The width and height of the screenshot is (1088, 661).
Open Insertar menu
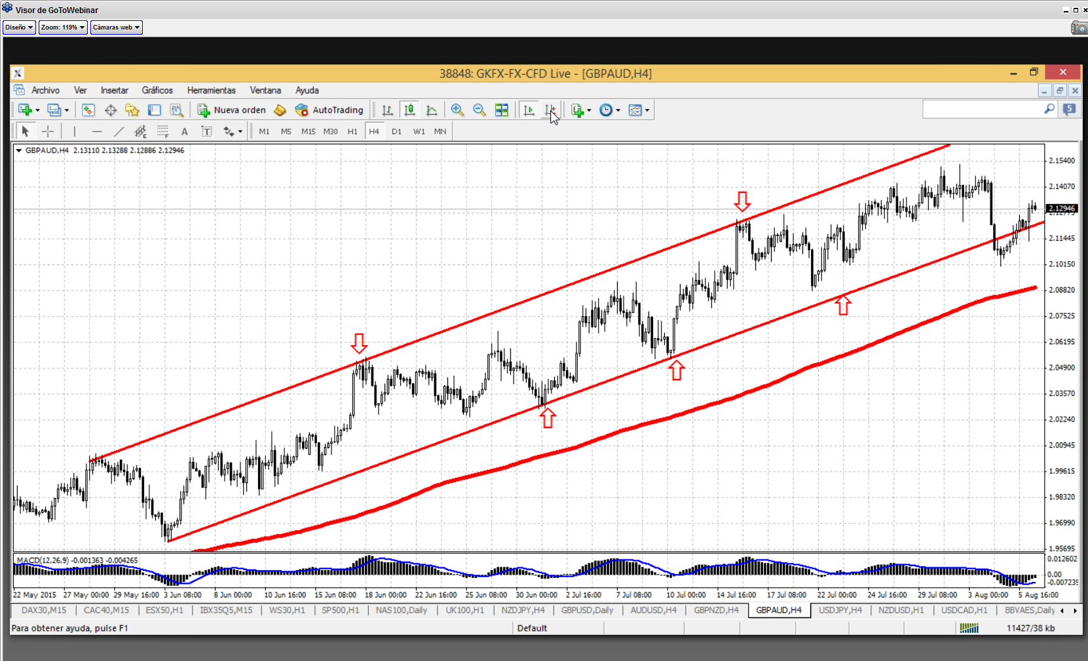[x=115, y=90]
